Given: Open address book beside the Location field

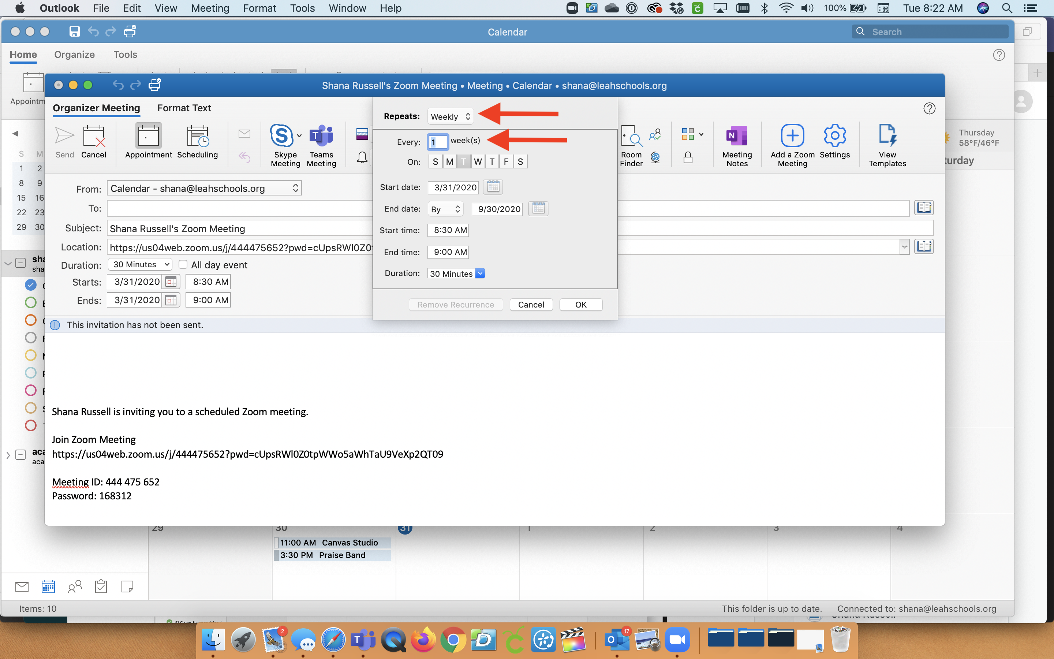Looking at the screenshot, I should click(x=923, y=247).
